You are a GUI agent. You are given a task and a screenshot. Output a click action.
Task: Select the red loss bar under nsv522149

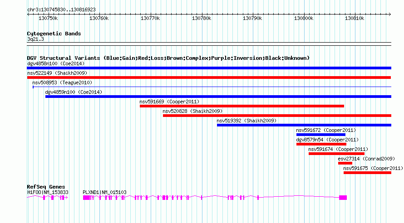tap(209, 78)
